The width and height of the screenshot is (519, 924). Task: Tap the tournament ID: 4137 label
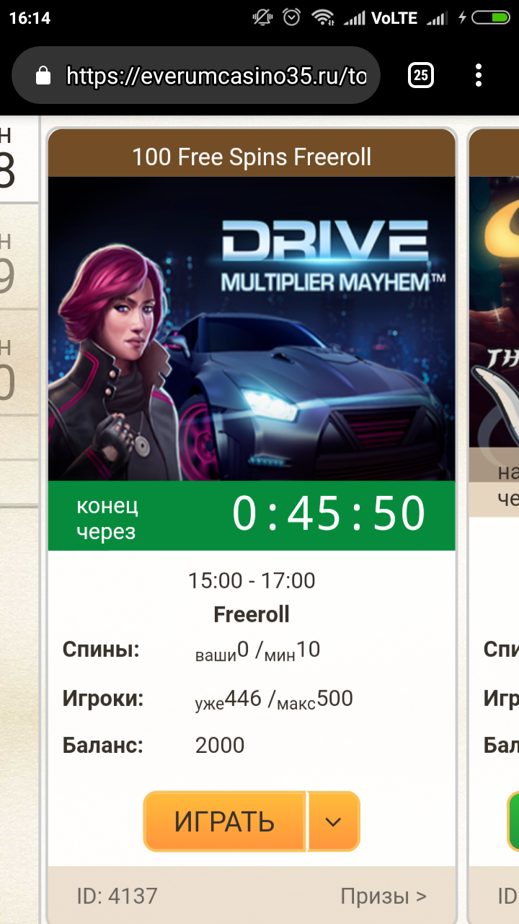click(117, 897)
